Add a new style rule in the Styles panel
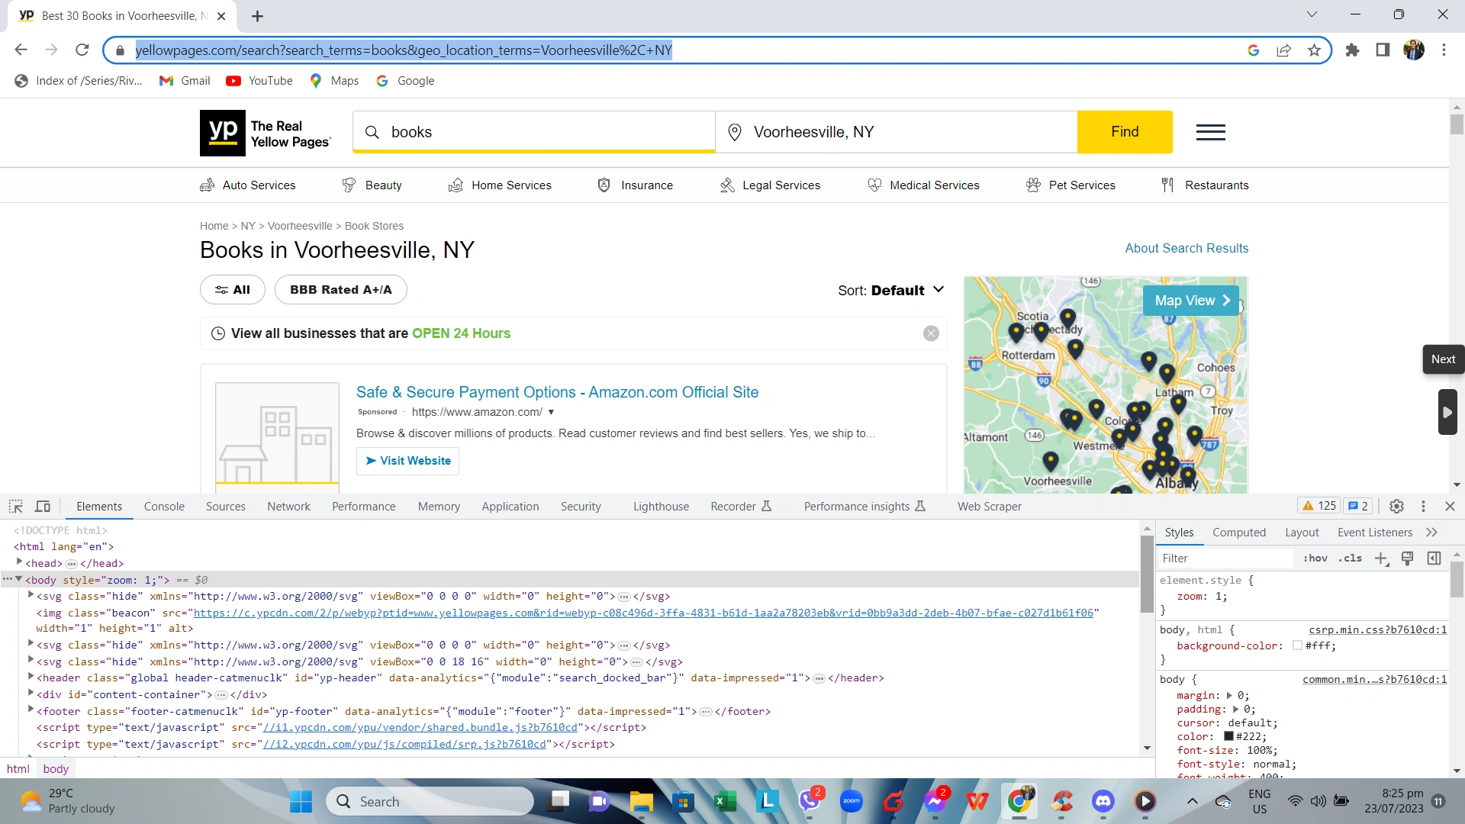 pyautogui.click(x=1381, y=558)
